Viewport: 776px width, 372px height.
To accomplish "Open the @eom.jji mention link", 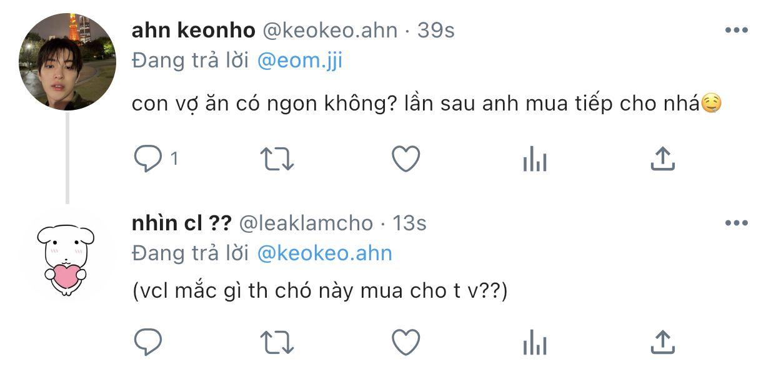I will pyautogui.click(x=300, y=61).
